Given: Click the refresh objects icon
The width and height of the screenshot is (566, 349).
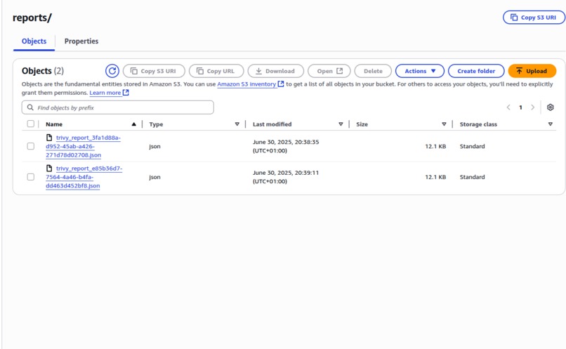Looking at the screenshot, I should tap(112, 71).
